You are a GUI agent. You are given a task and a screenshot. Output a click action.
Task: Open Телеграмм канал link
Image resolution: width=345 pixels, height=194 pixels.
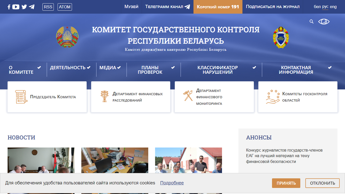167,7
